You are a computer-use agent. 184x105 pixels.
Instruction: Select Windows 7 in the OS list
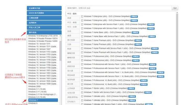click(x=43, y=100)
